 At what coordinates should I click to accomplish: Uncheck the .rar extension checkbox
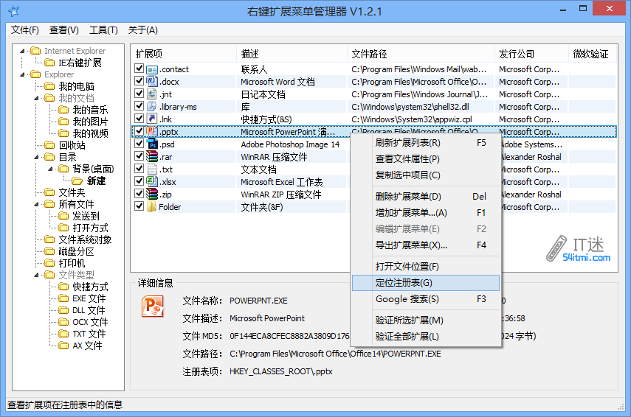click(139, 156)
